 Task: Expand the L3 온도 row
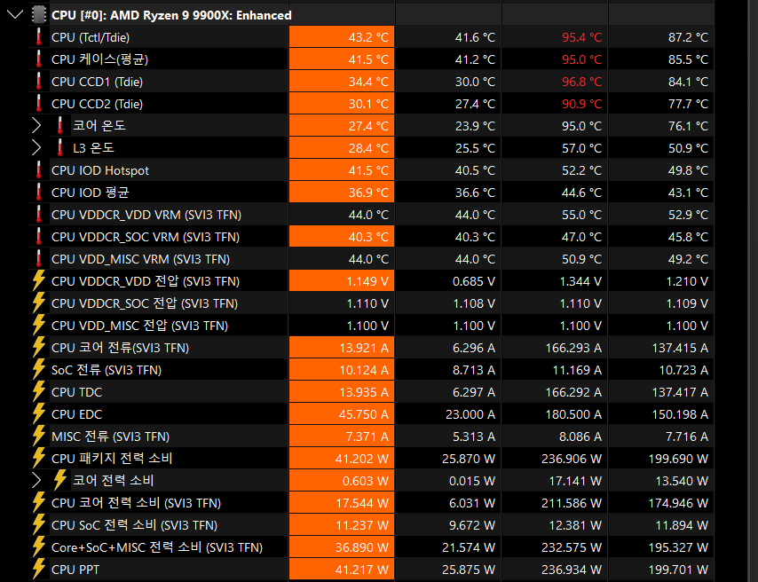[36, 148]
